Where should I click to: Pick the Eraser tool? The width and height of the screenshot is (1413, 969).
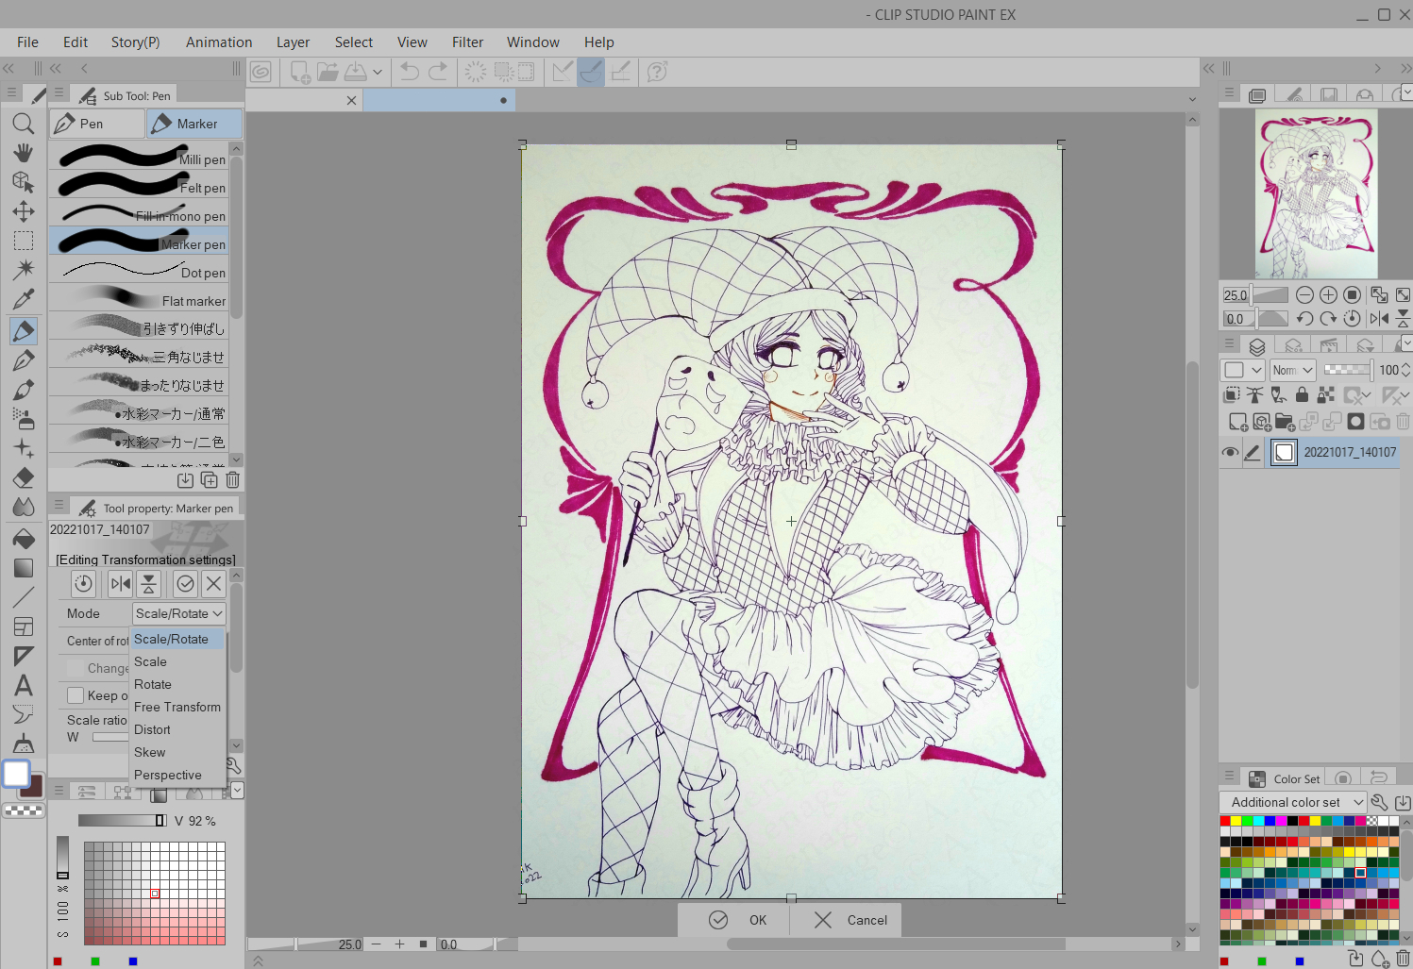(24, 477)
